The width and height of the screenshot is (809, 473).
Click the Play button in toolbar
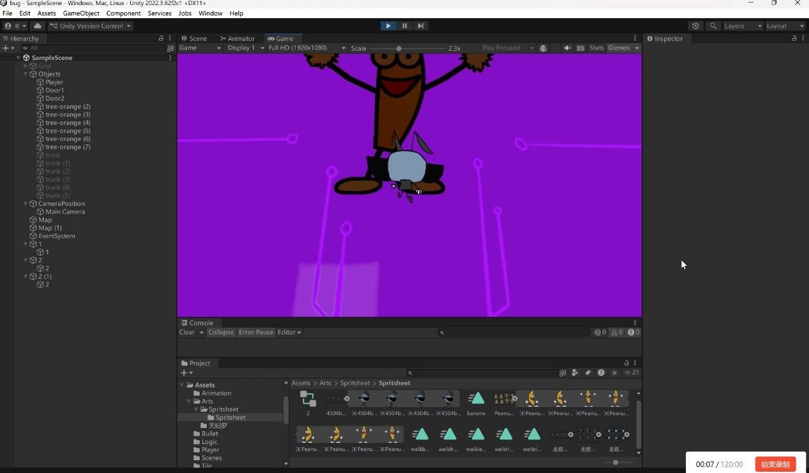388,26
